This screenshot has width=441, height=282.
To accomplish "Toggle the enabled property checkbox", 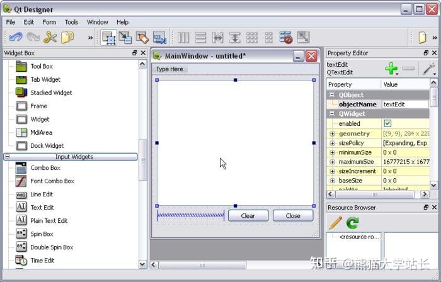I will pos(387,123).
